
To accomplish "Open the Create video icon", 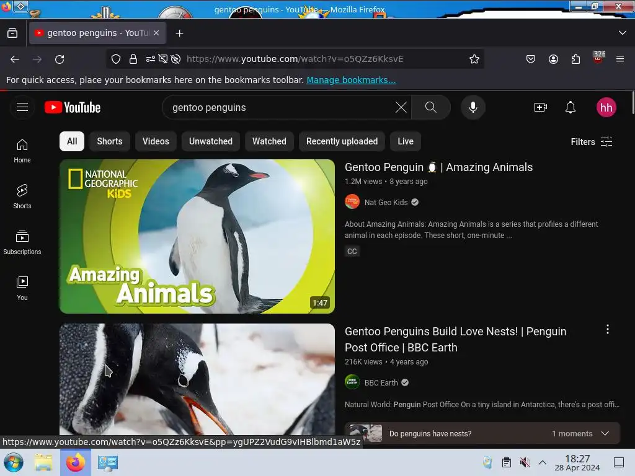I will pos(541,107).
